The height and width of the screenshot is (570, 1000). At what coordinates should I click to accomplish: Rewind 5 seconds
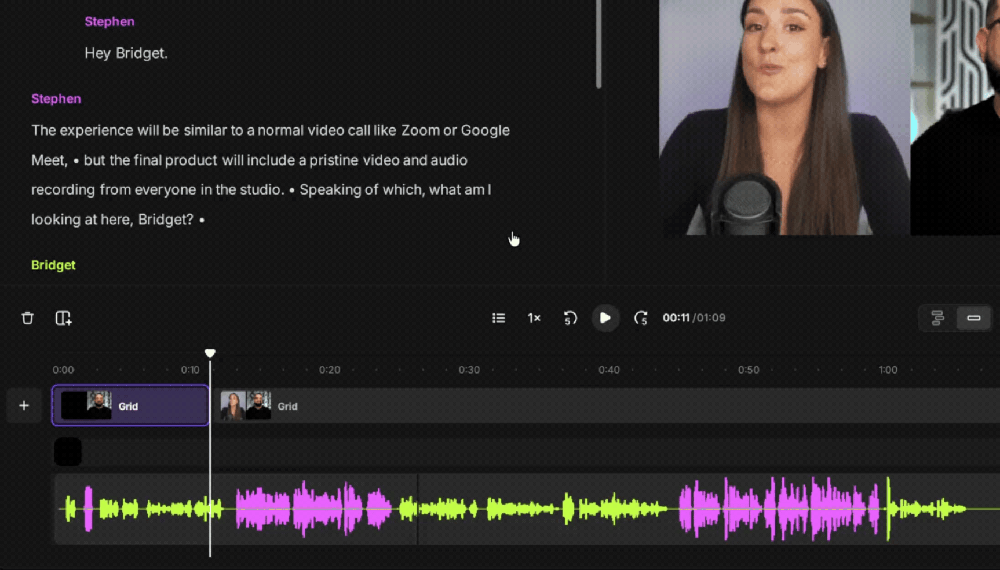click(x=570, y=318)
